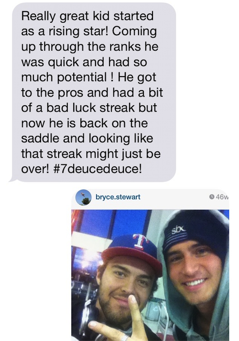The height and width of the screenshot is (341, 239).
Task: Tap the phrase 'back on the saddle'
Action: point(87,131)
